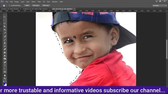
Task: Expand the toolbox double-arrow toggle
Action: 4,13
